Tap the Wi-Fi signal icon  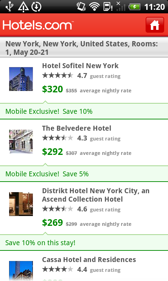coord(94,7)
